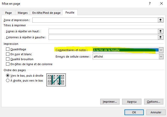The width and height of the screenshot is (167, 117).
Task: Enable the Quadrillage checkbox
Action: (8, 49)
